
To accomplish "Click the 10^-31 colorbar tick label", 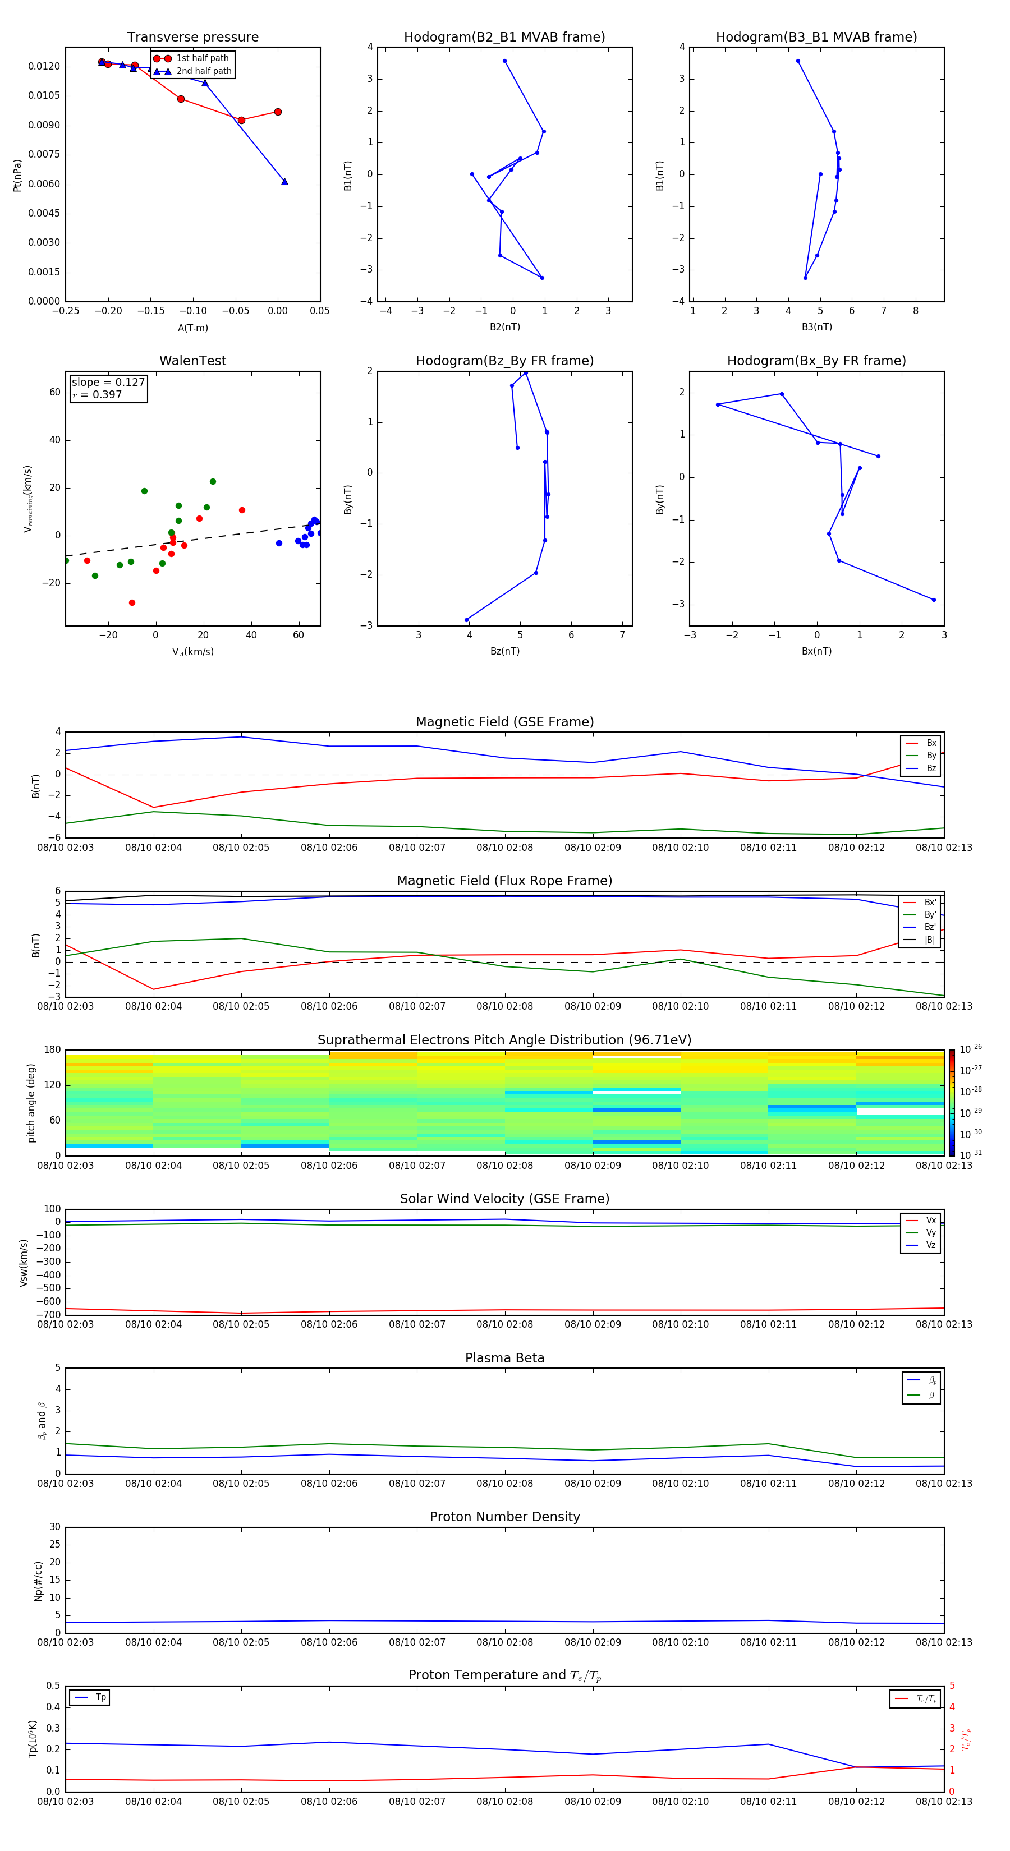I will click(x=971, y=1155).
